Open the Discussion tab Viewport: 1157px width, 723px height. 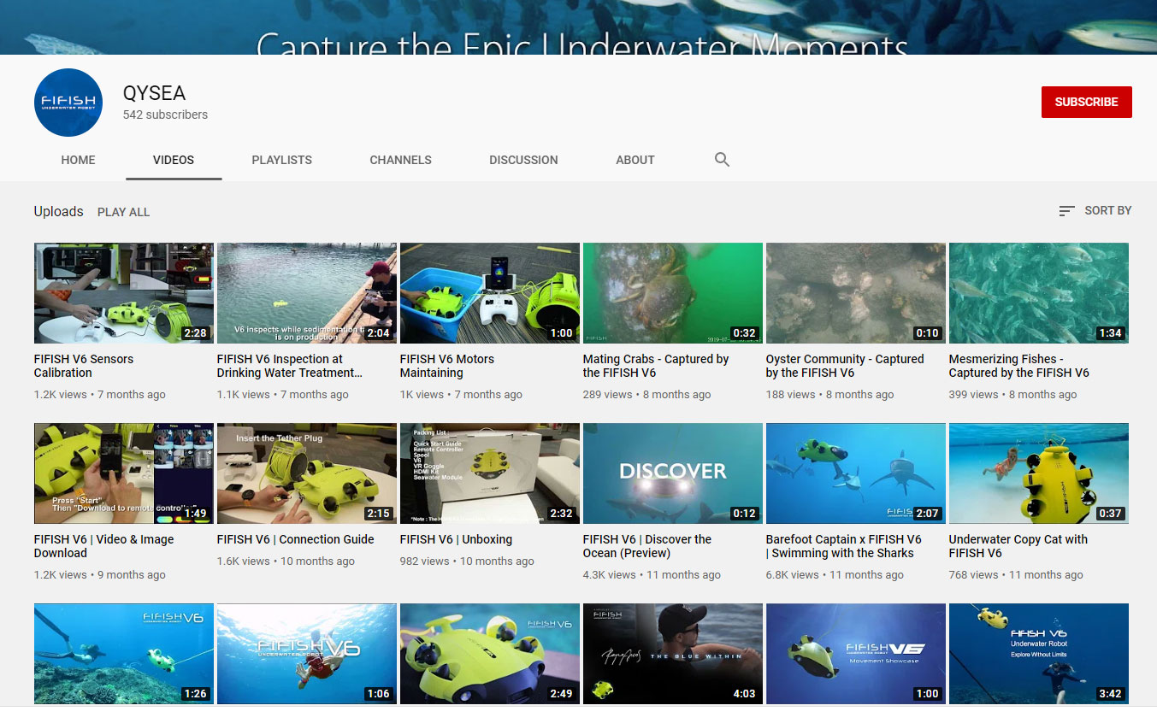(x=523, y=160)
